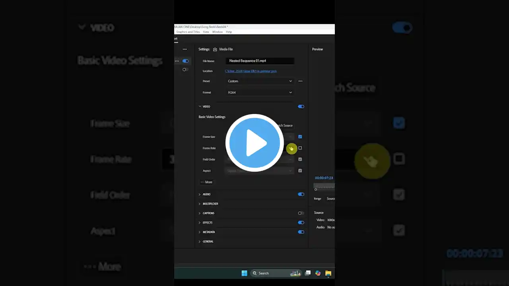Click the File Name input field
Screen dimensions: 509x286
260,61
